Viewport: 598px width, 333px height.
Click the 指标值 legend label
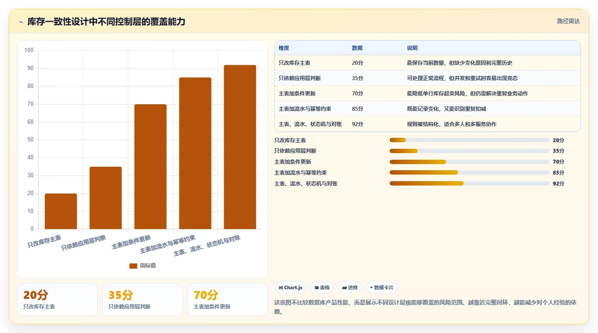point(148,266)
